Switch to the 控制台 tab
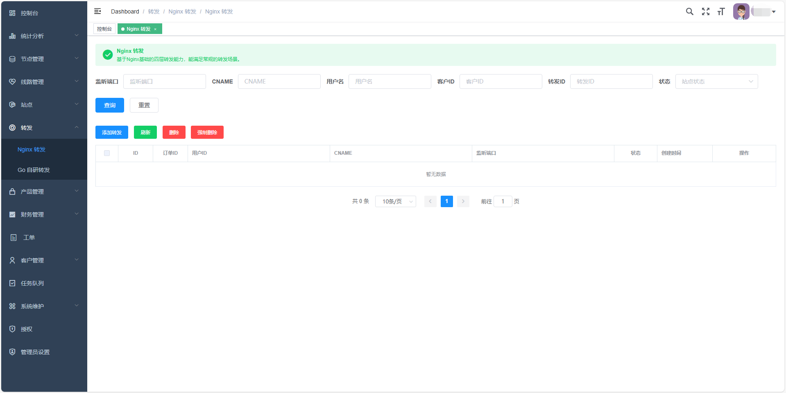This screenshot has height=393, width=786. [x=104, y=29]
